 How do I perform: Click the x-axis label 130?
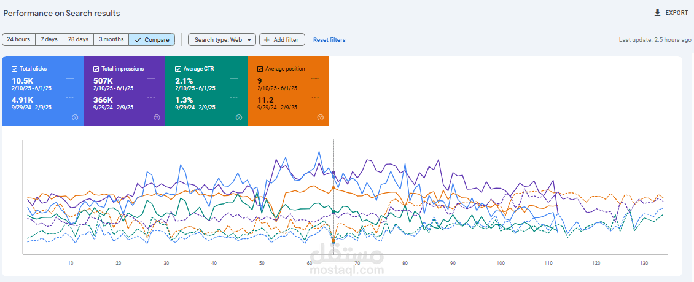point(644,263)
